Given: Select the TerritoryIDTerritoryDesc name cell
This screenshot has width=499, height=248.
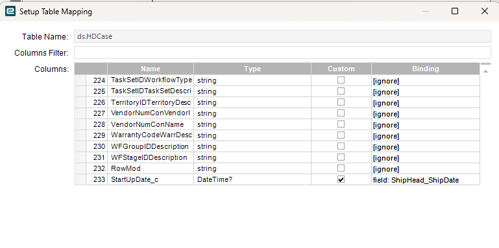Looking at the screenshot, I should pyautogui.click(x=151, y=102).
